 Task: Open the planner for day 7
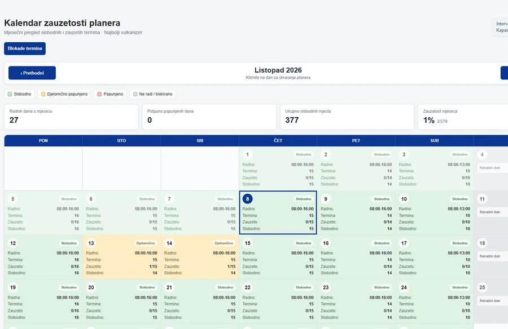pyautogui.click(x=200, y=212)
